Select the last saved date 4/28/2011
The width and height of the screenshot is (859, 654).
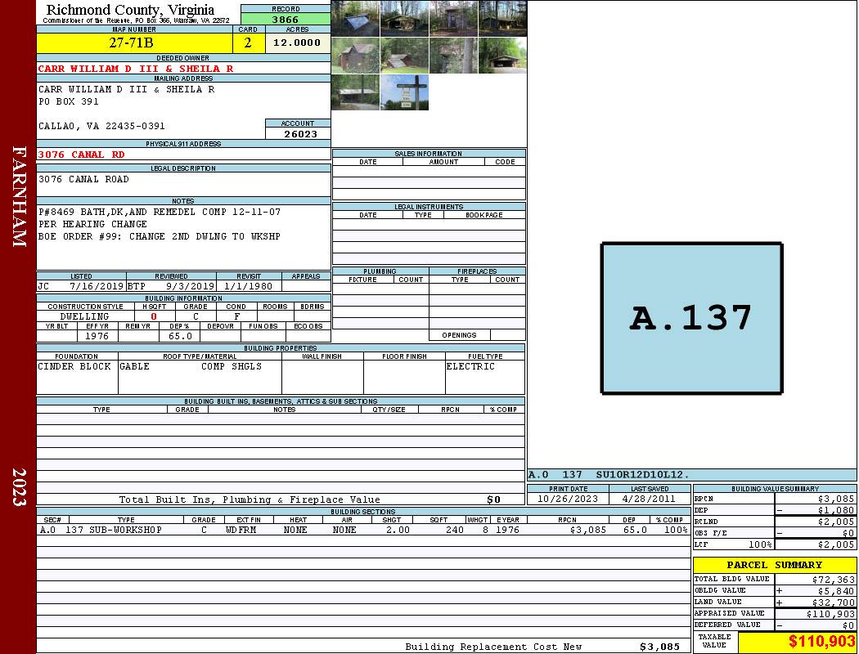[650, 499]
